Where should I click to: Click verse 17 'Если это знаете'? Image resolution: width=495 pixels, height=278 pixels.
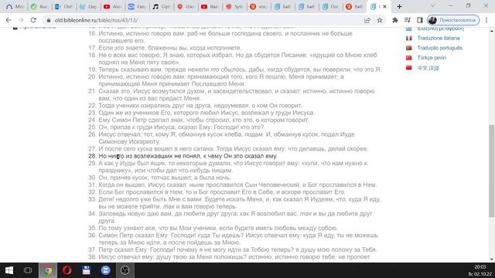coord(170,48)
